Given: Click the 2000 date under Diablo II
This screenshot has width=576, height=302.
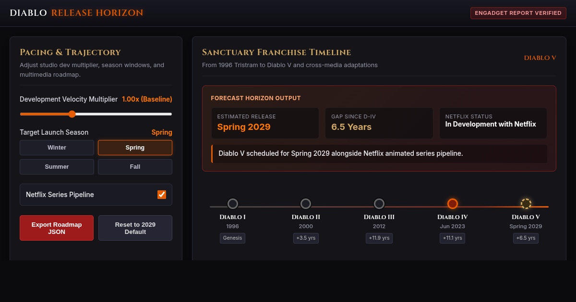Looking at the screenshot, I should coord(306,226).
